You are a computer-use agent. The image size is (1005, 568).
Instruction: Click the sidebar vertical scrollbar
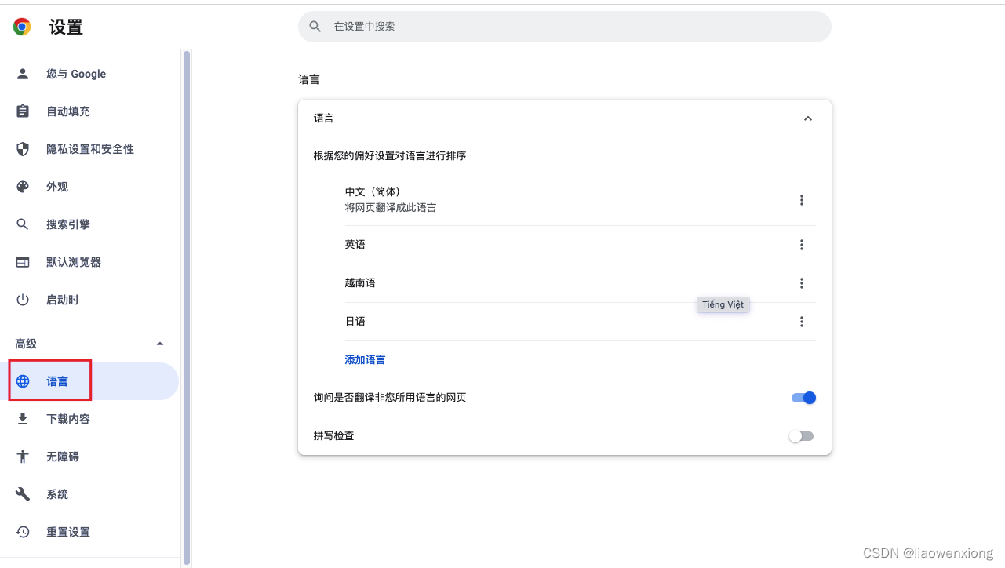(187, 308)
